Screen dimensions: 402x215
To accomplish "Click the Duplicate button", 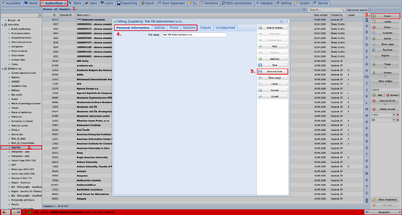I will [x=385, y=33].
